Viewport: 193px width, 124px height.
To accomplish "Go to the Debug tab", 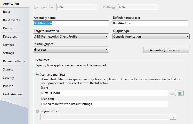I will point(7,28).
